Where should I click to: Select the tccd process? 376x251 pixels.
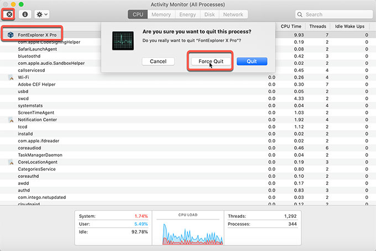(22, 127)
